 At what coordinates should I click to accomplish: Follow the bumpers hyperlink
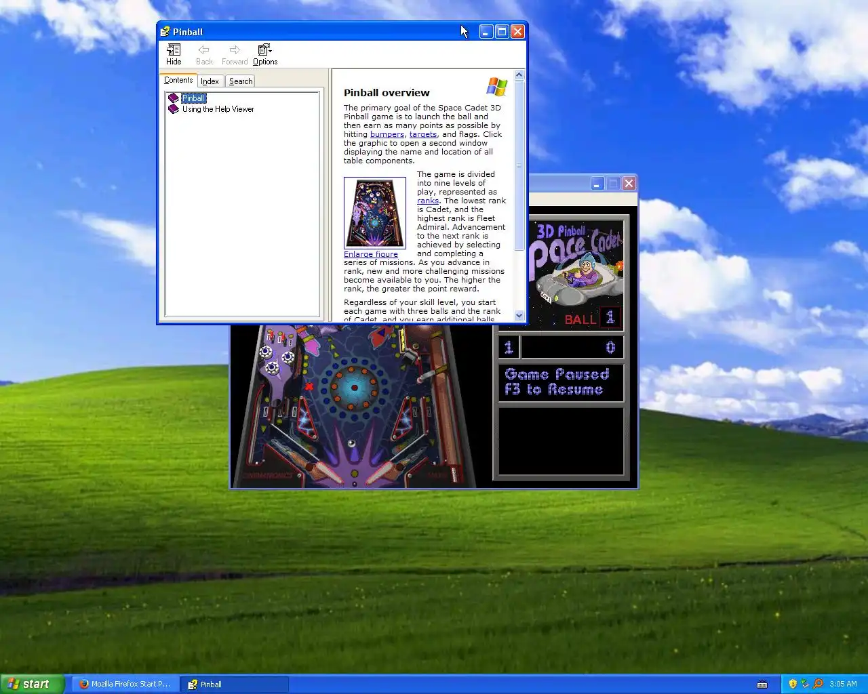(387, 134)
